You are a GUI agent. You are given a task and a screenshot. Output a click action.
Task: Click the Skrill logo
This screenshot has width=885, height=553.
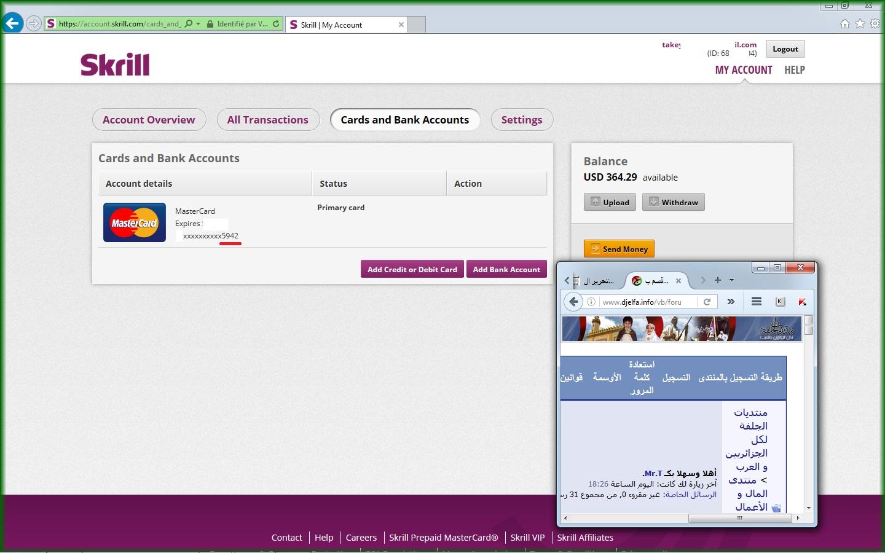(x=115, y=65)
